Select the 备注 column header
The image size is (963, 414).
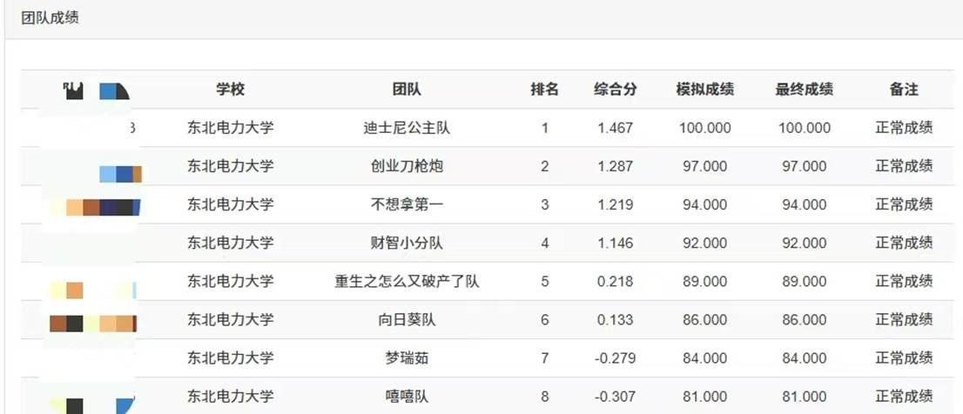click(x=904, y=90)
